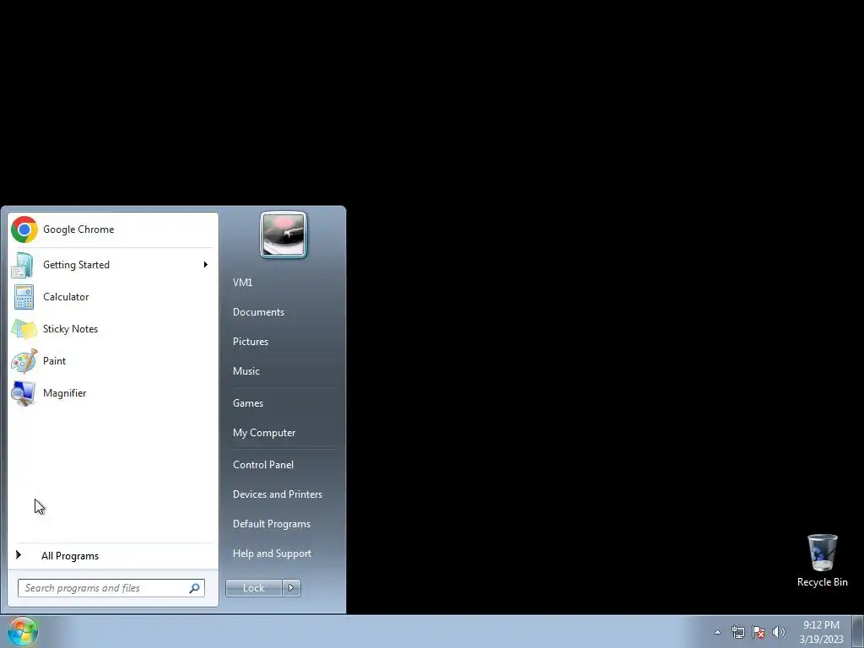The width and height of the screenshot is (864, 648).
Task: Click the volume speaker icon
Action: tap(778, 632)
